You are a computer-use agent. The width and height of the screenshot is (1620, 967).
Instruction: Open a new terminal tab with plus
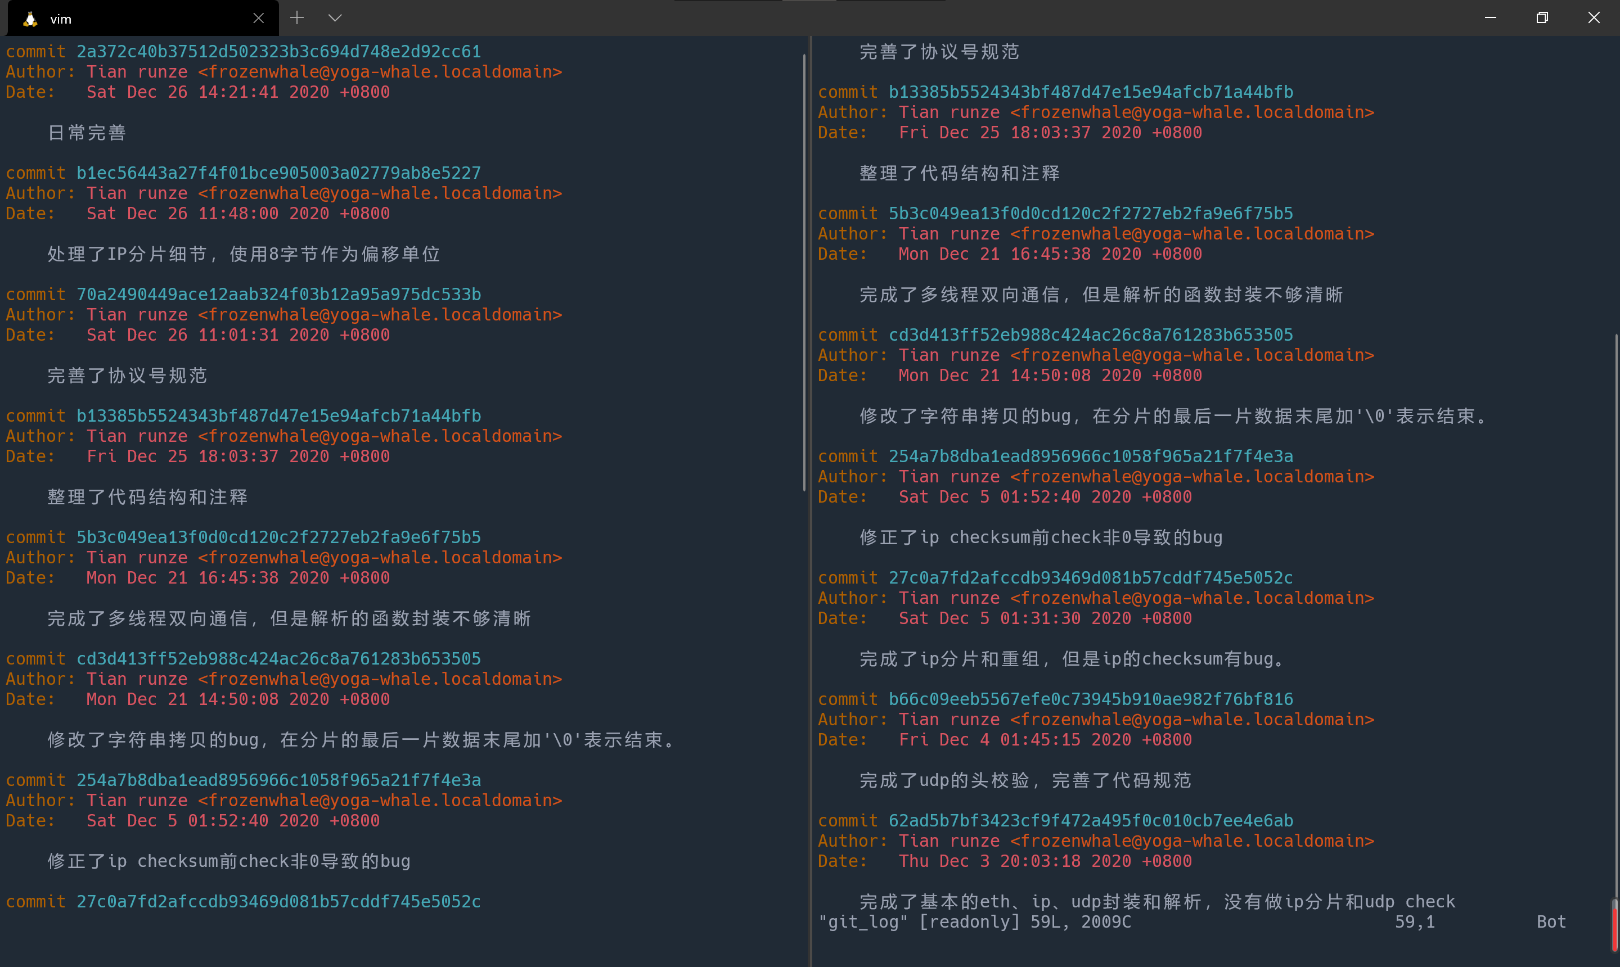tap(297, 17)
